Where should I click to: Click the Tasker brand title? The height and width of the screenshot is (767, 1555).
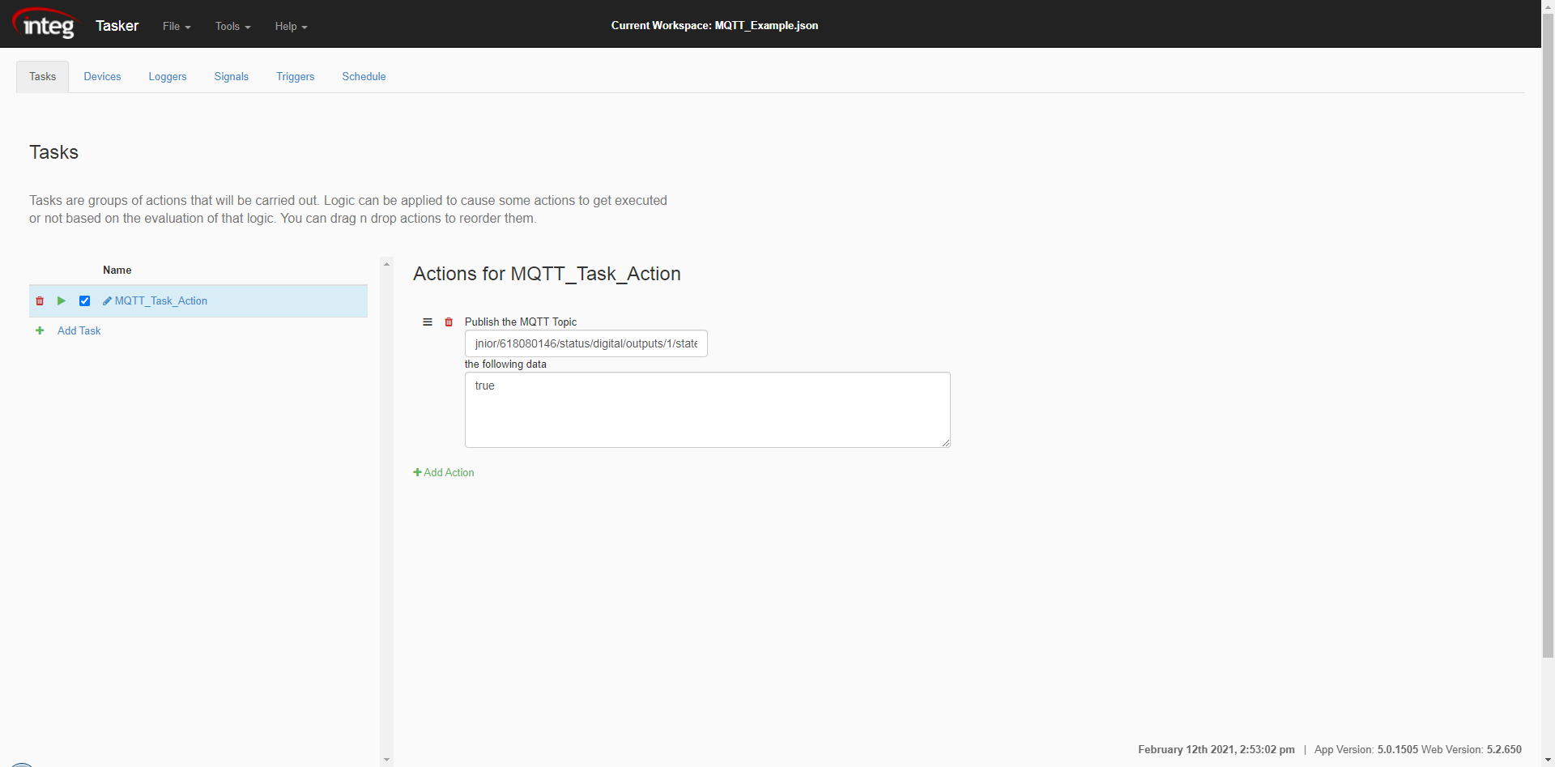point(117,26)
